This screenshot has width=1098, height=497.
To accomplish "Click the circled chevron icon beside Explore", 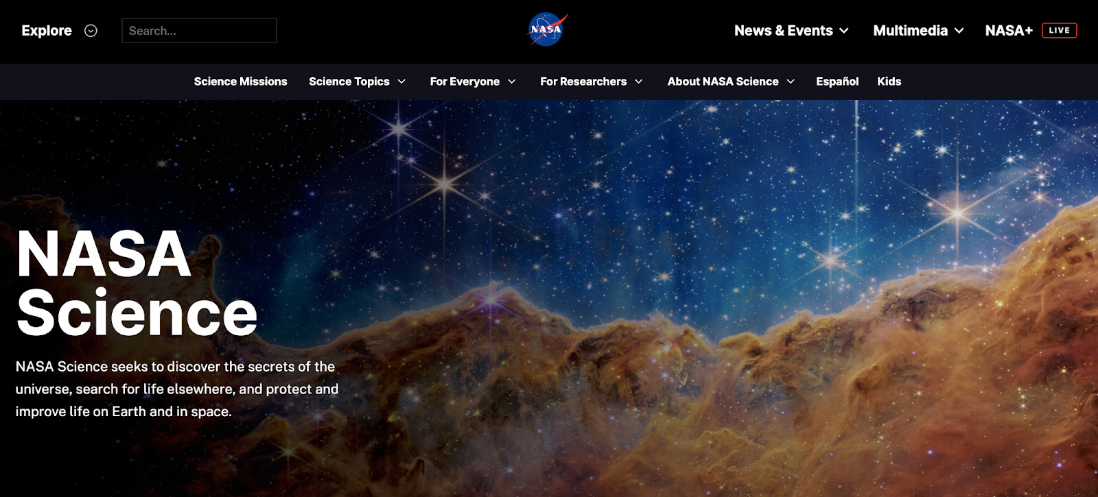I will coord(91,31).
